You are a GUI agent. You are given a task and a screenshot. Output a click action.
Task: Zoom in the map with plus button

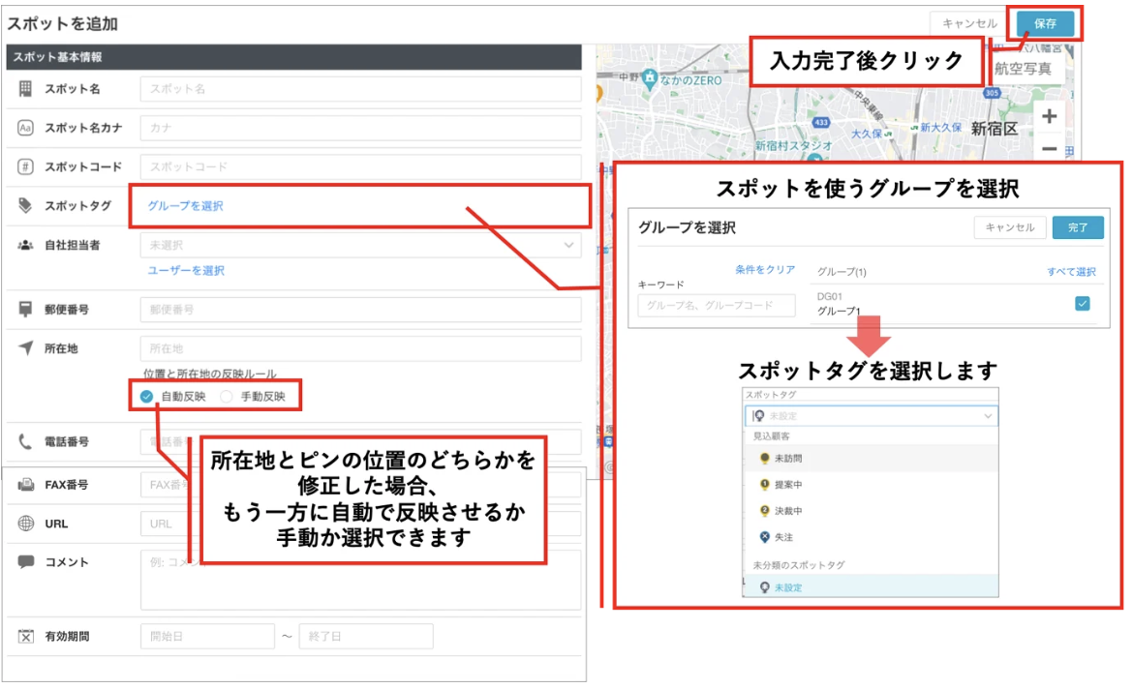1049,116
